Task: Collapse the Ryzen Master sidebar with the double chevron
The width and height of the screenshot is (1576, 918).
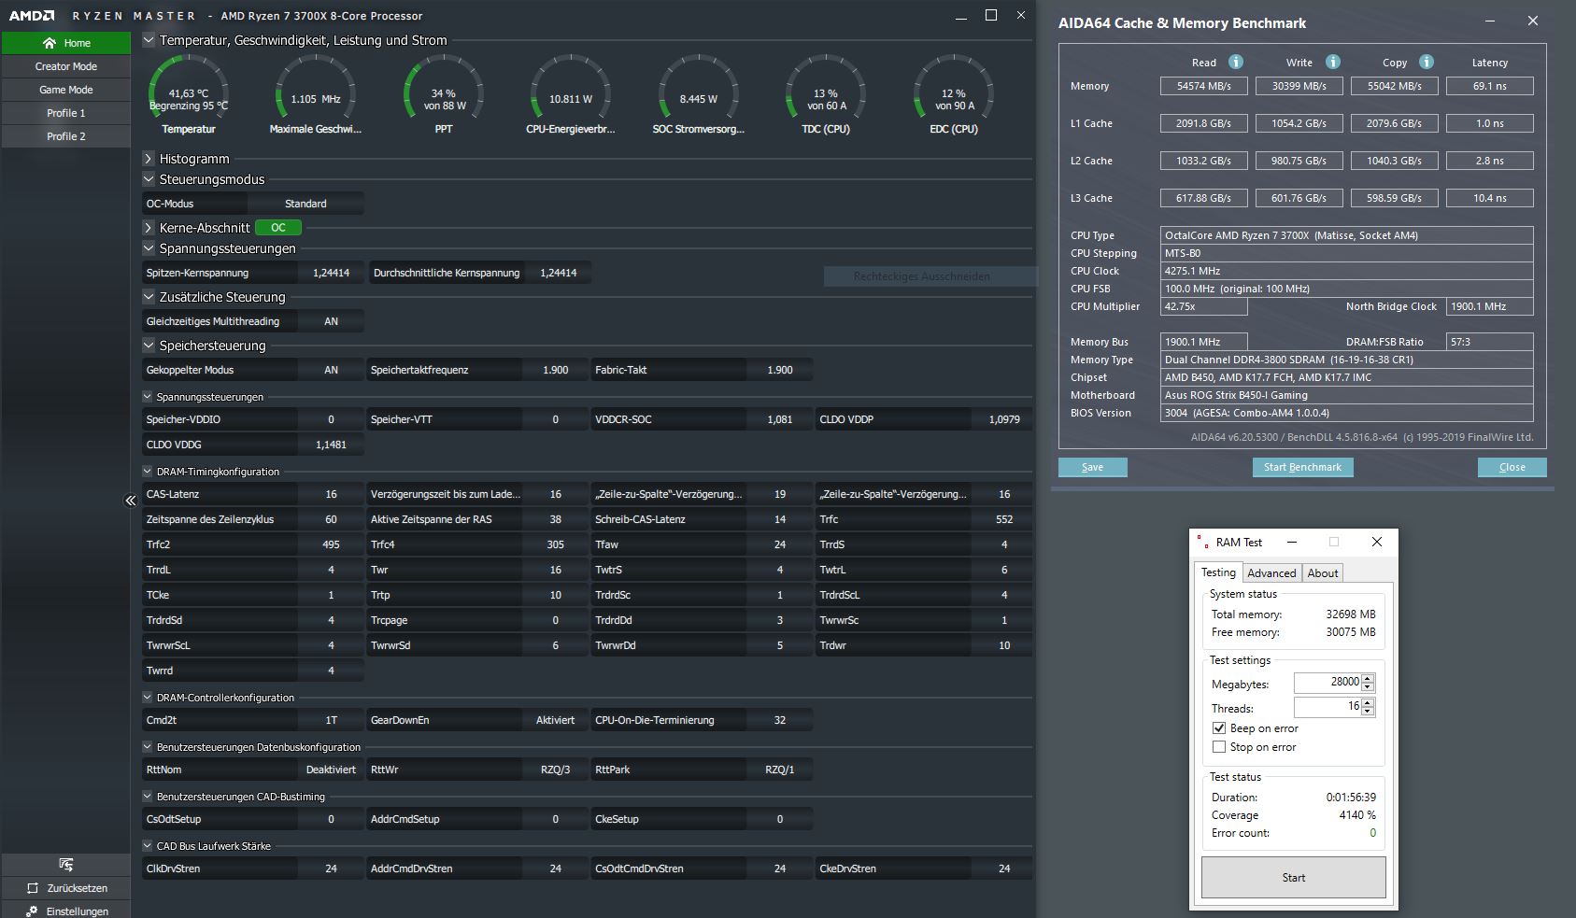Action: coord(131,501)
